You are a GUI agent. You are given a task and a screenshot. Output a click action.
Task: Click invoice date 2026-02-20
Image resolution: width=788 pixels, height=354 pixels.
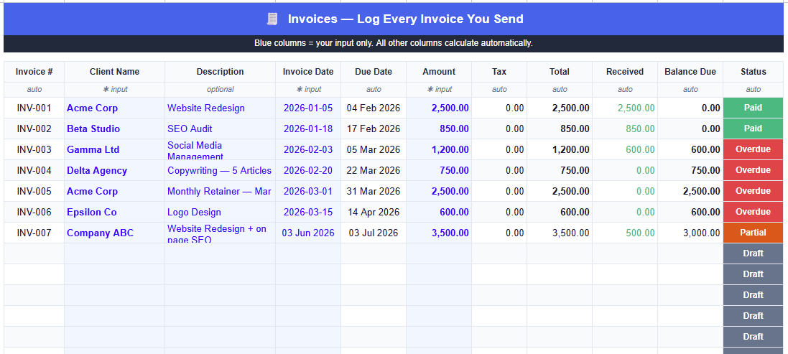[x=308, y=171]
